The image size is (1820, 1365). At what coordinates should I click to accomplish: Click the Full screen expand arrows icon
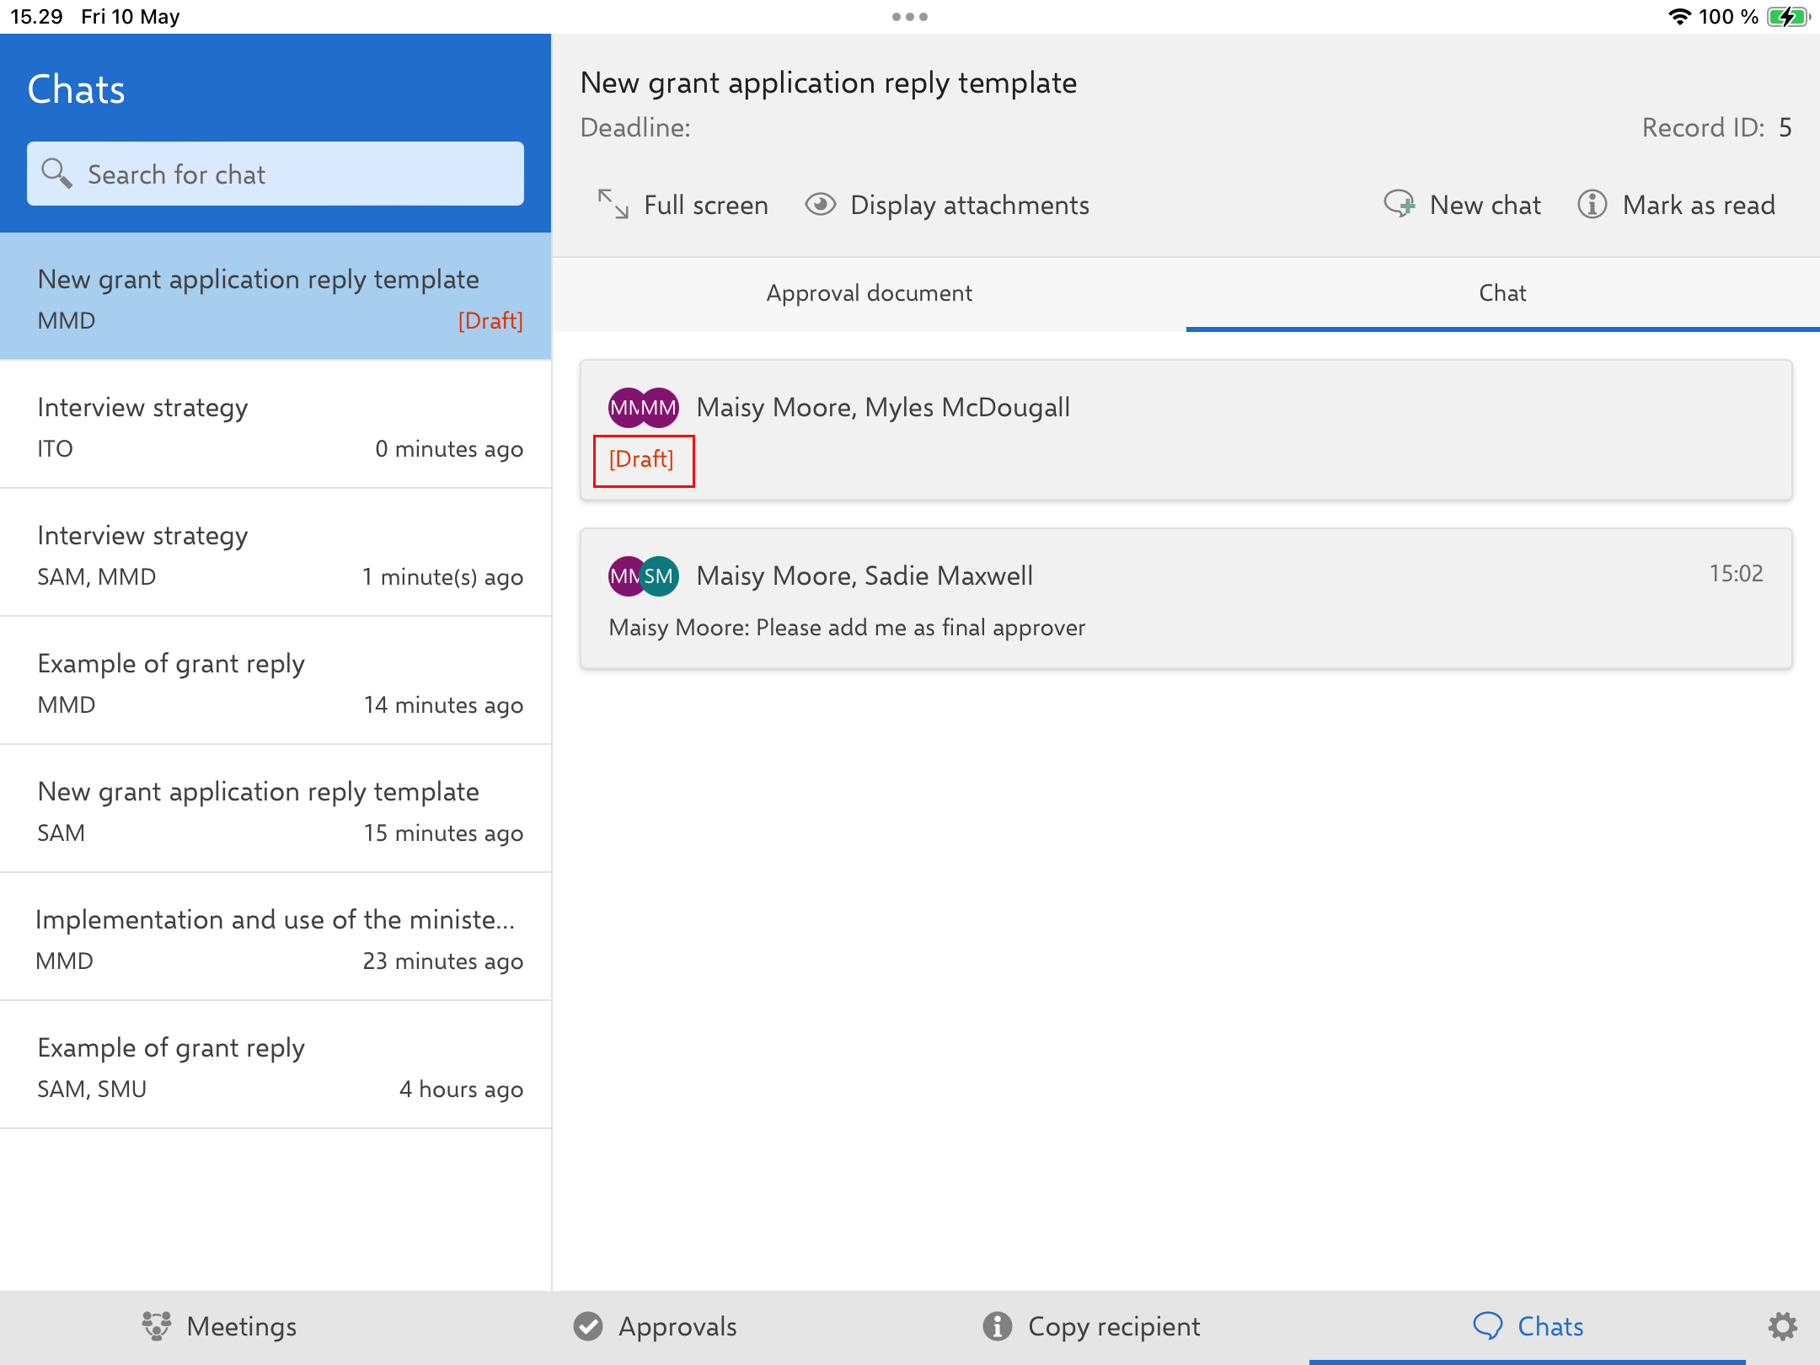pos(613,205)
